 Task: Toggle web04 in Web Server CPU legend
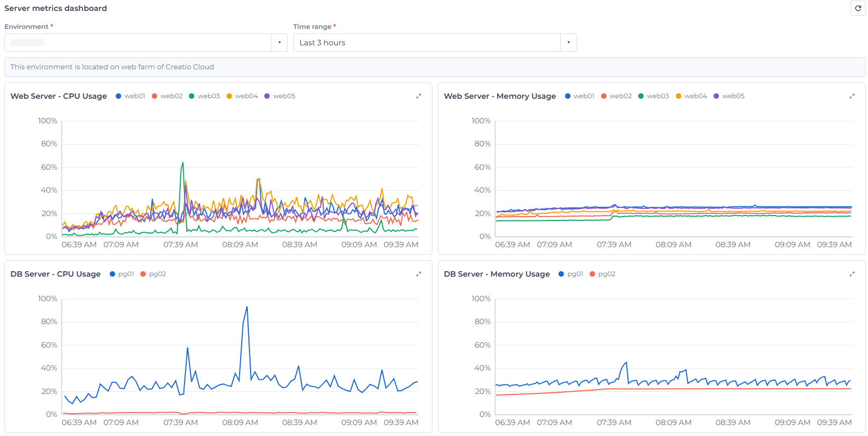[242, 96]
